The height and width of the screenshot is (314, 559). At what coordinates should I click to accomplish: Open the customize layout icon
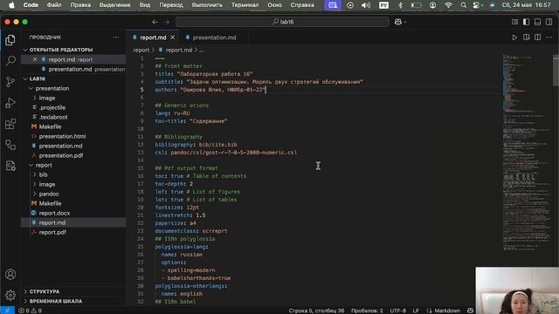point(514,22)
